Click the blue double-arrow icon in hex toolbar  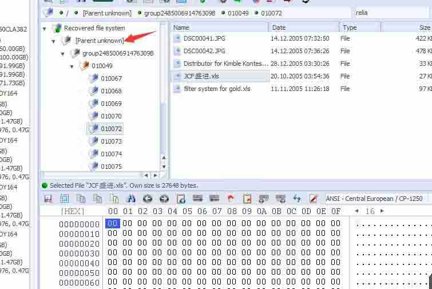tap(296, 199)
